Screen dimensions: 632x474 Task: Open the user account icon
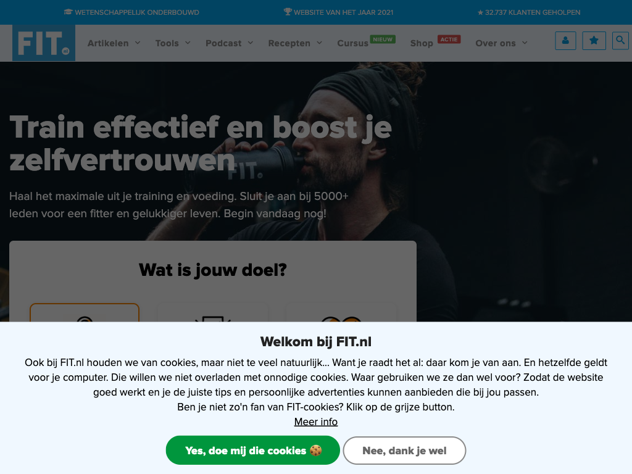click(565, 41)
